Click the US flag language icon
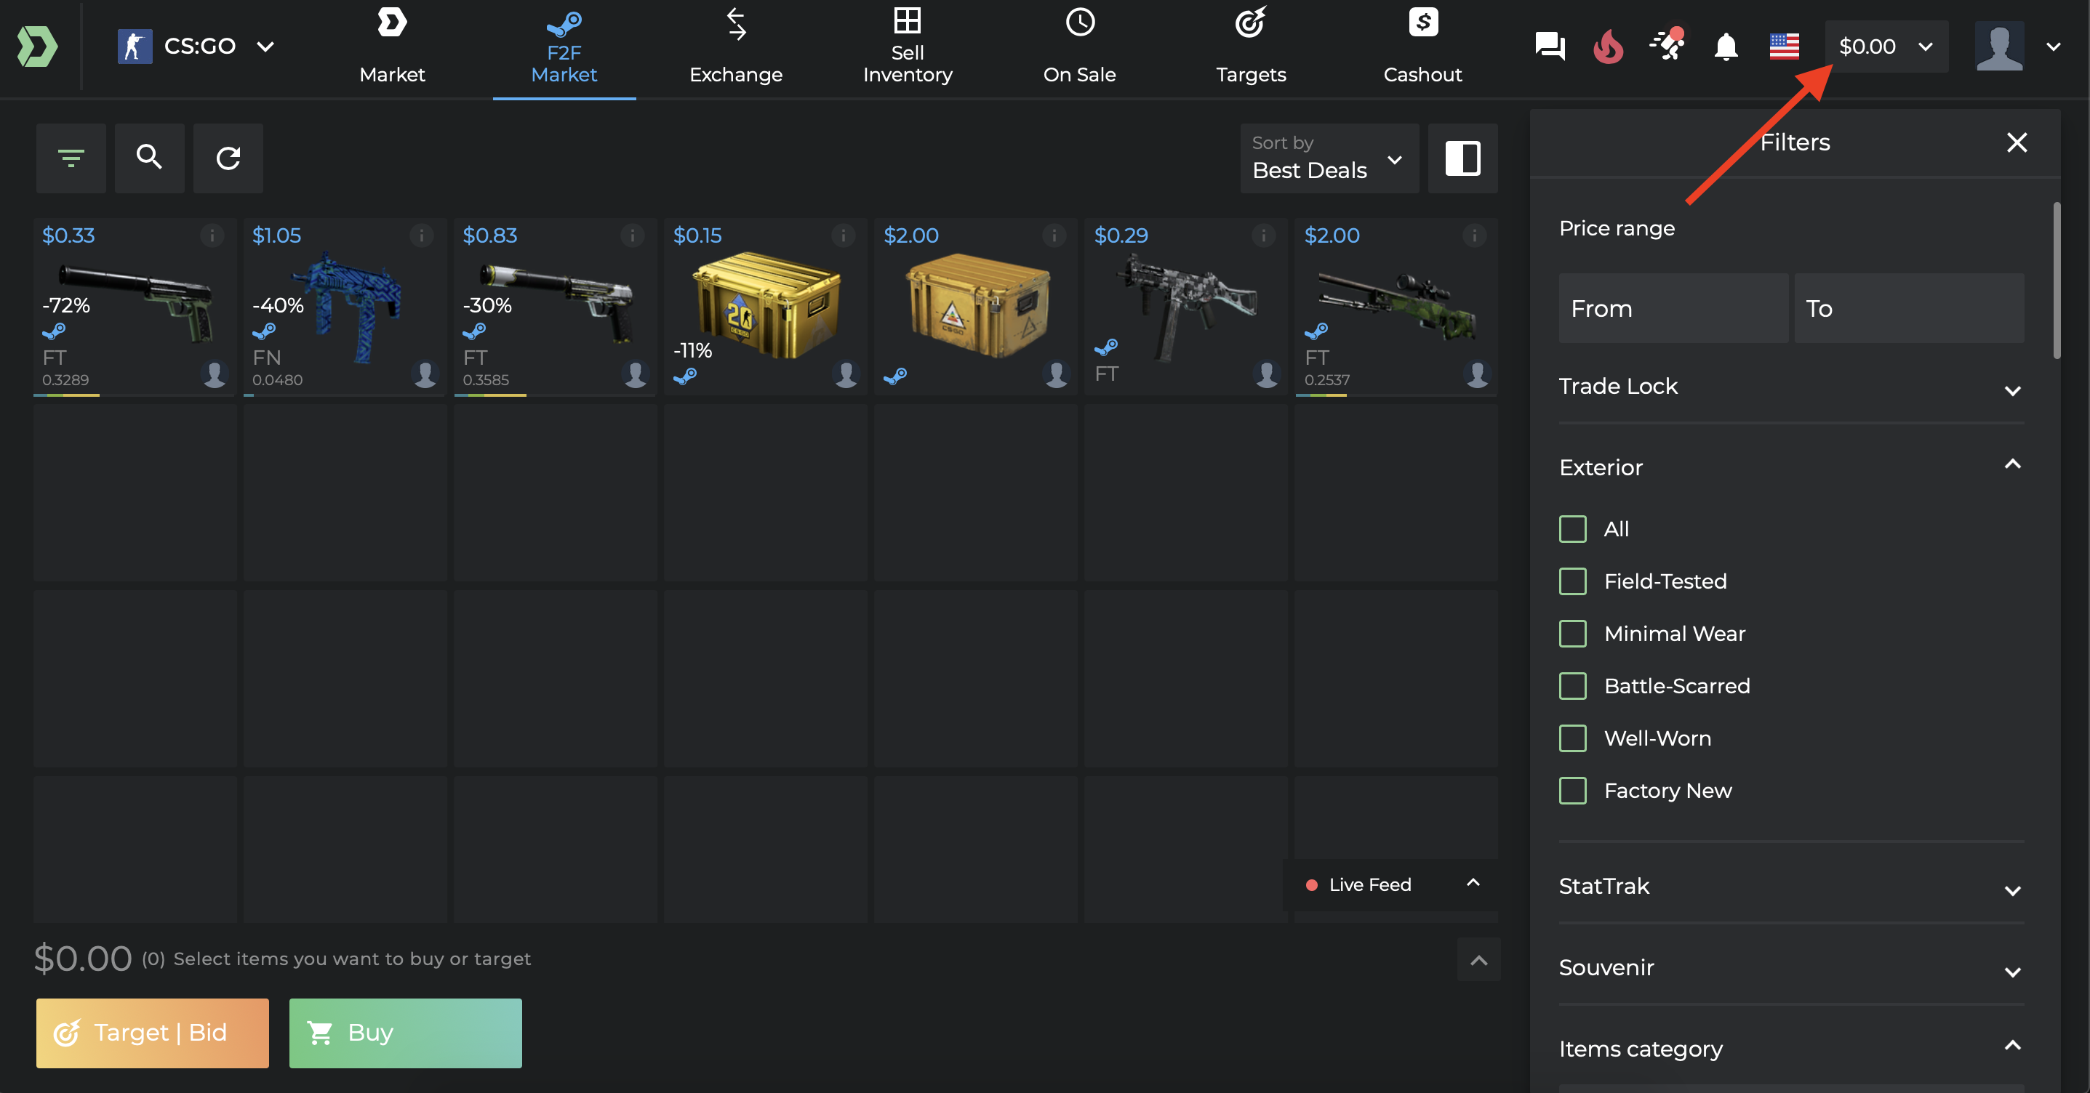This screenshot has width=2090, height=1093. pos(1784,47)
